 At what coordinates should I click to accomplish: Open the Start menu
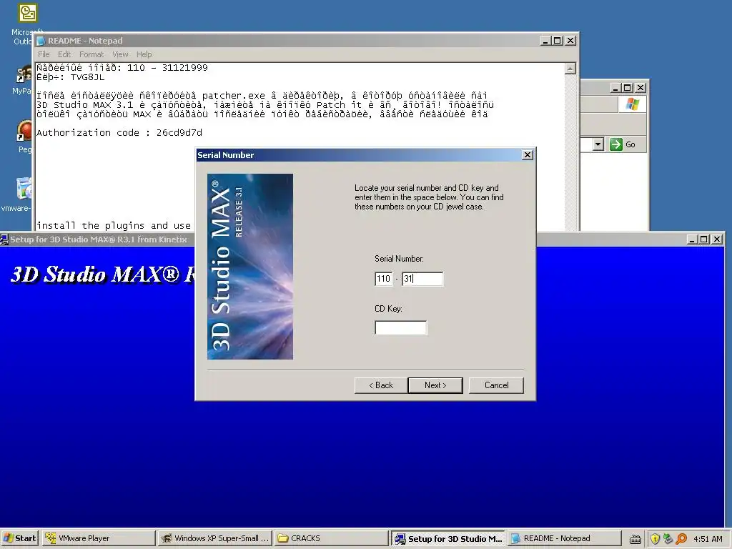click(x=19, y=538)
